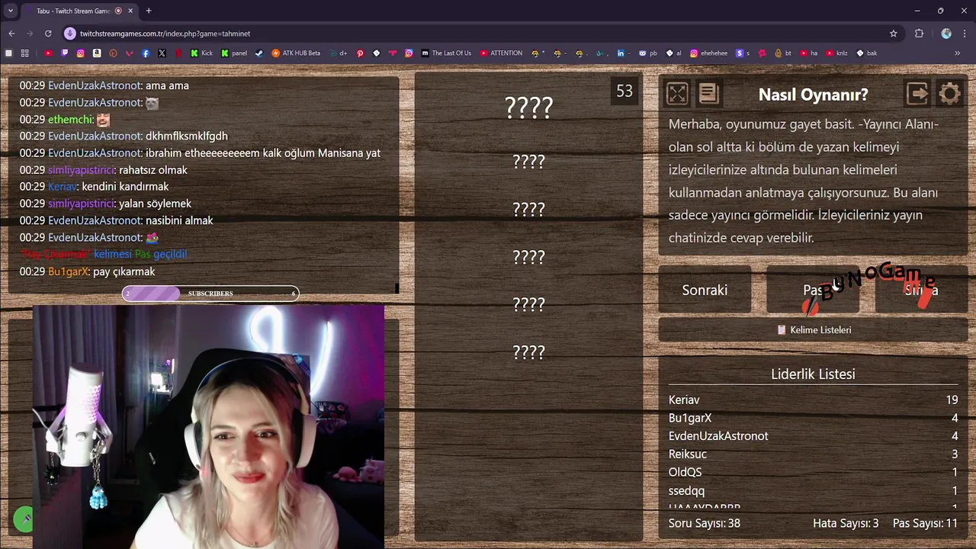Open the ATK HUB Beta bookmark
The image size is (976, 549).
[x=296, y=53]
